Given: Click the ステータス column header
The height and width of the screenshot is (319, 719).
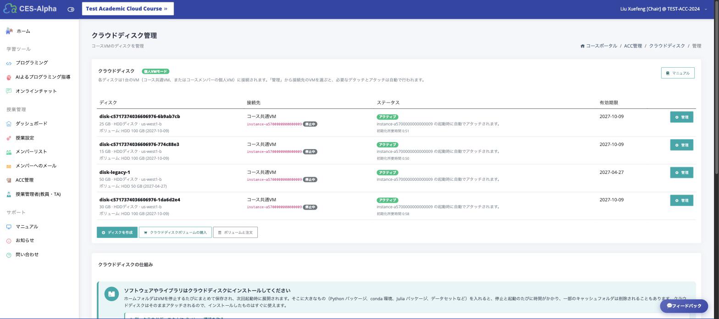Looking at the screenshot, I should coord(388,103).
